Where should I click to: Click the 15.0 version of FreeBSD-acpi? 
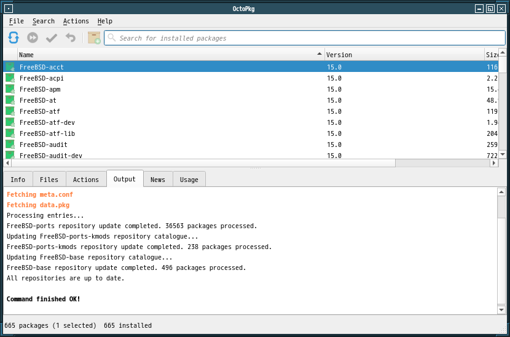(334, 78)
